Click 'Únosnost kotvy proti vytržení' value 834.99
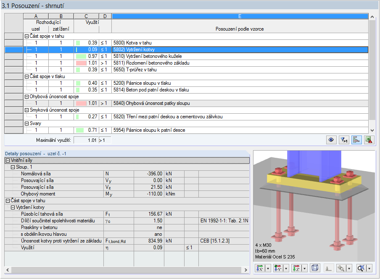Screen dimensions: 380x279 click(149, 241)
